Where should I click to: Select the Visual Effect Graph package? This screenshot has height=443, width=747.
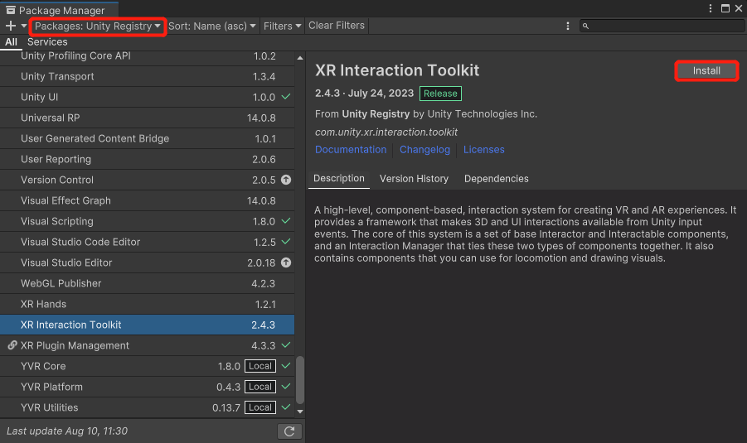click(x=148, y=201)
